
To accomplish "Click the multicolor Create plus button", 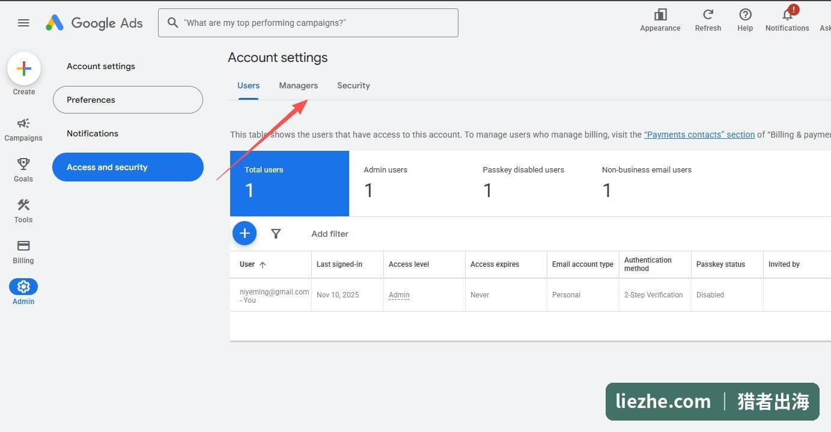I will 24,68.
